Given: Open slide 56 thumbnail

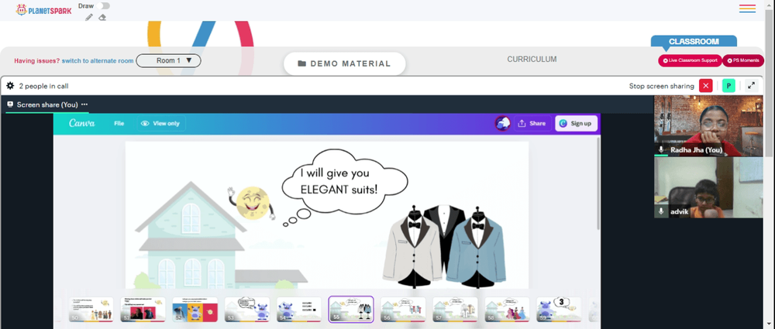Looking at the screenshot, I should coord(403,310).
